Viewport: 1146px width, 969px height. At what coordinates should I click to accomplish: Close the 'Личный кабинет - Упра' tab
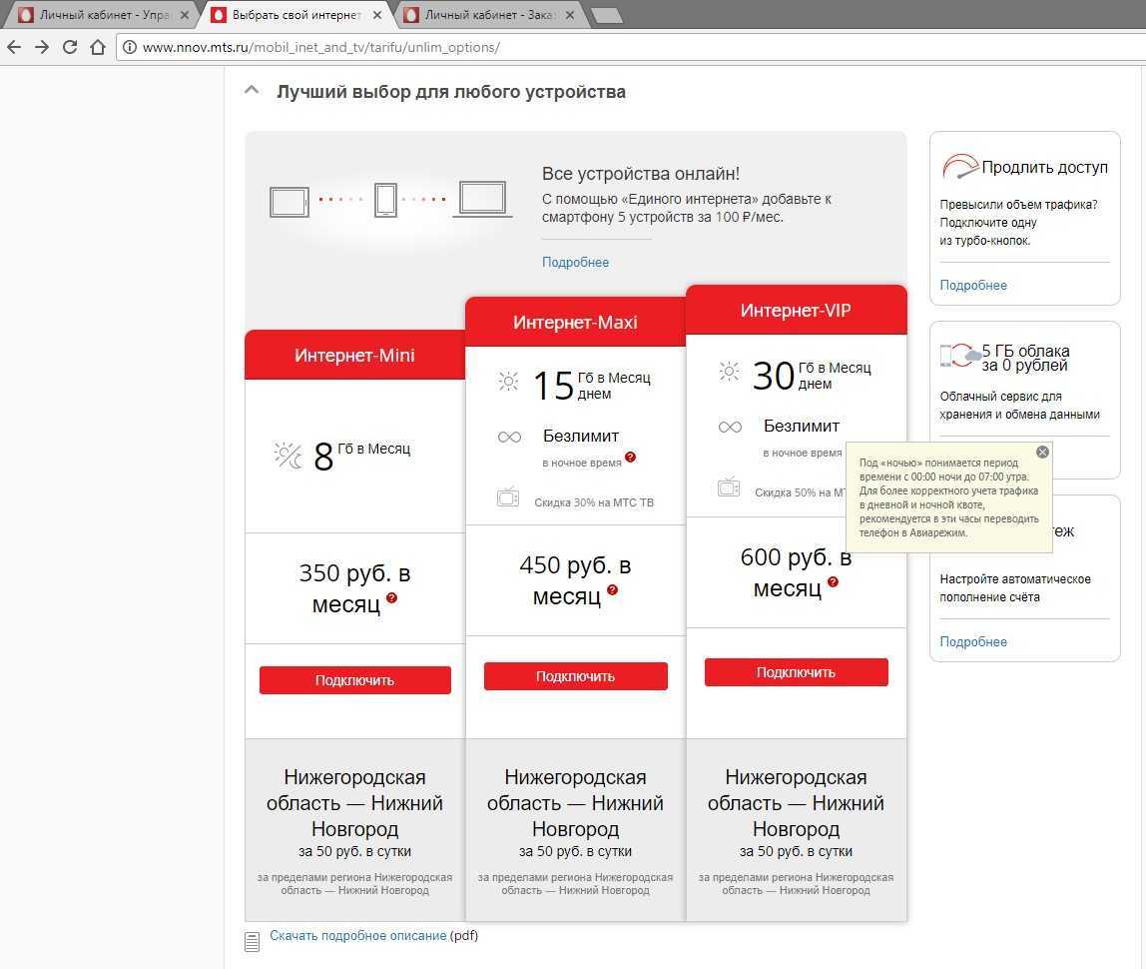click(x=184, y=15)
